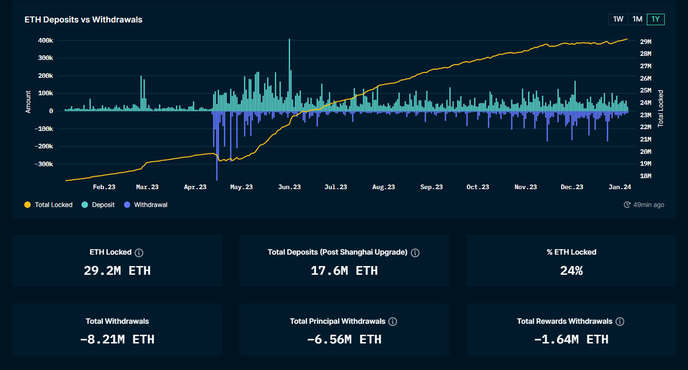Click info icon next to Total Principal Withdrawals
The image size is (688, 370).
coord(393,321)
